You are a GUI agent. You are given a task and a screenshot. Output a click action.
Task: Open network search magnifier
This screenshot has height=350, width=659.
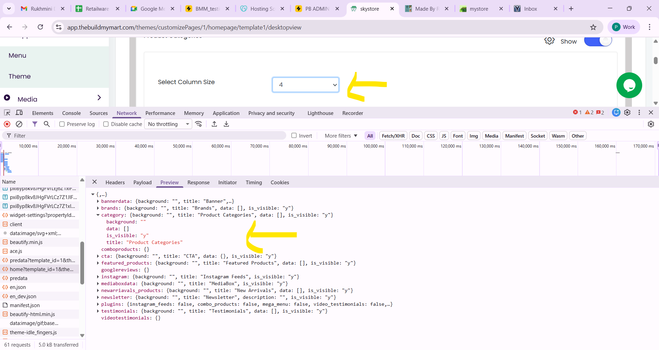click(47, 124)
